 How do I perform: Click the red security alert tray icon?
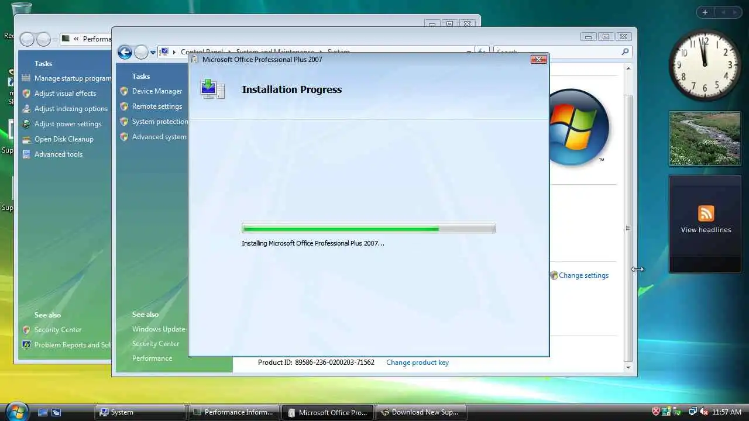pyautogui.click(x=656, y=412)
